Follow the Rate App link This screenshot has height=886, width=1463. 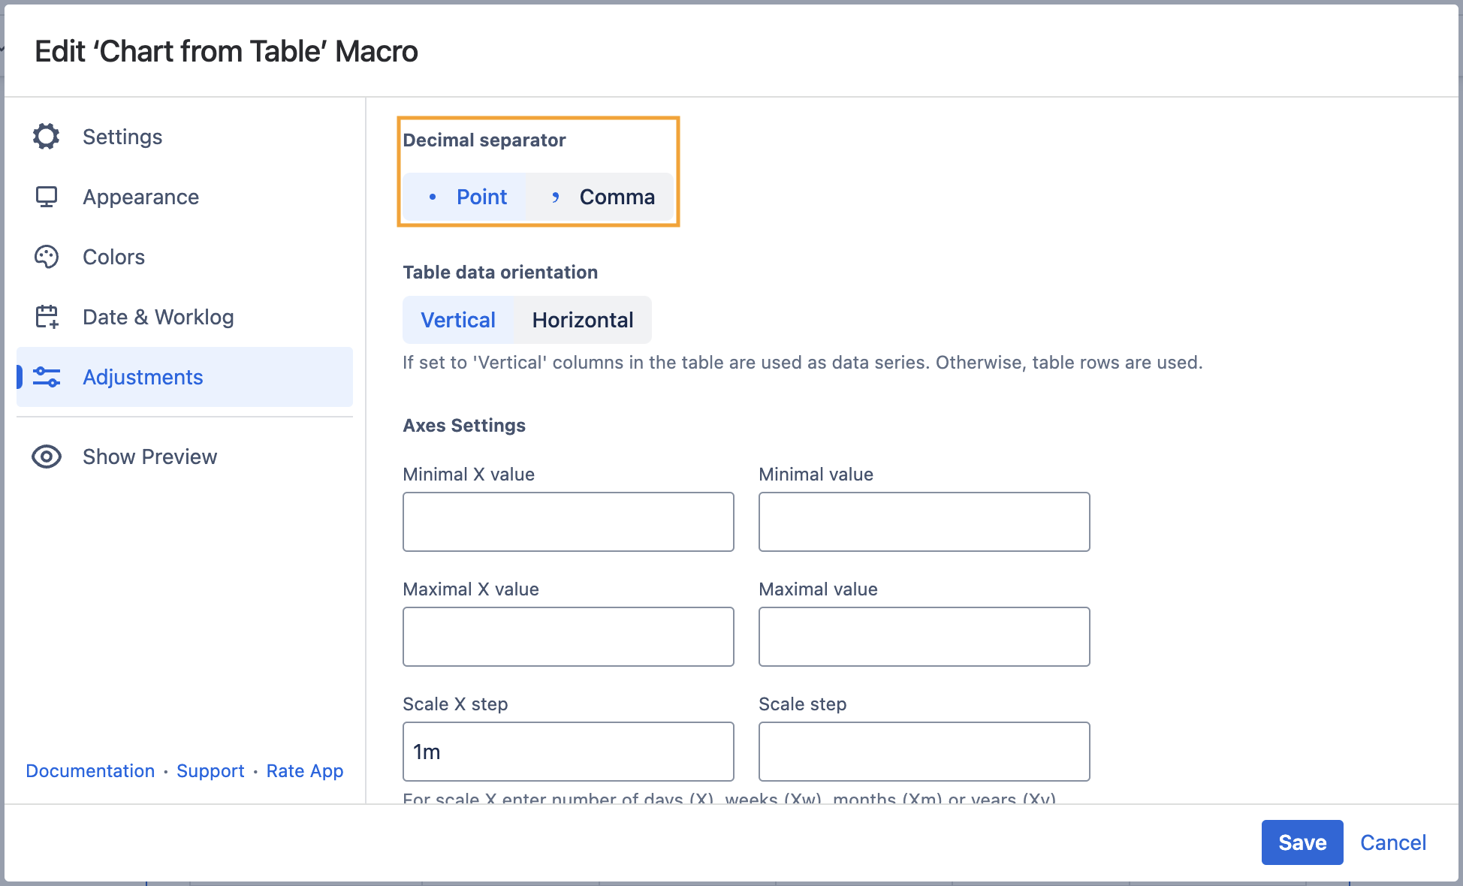(304, 771)
